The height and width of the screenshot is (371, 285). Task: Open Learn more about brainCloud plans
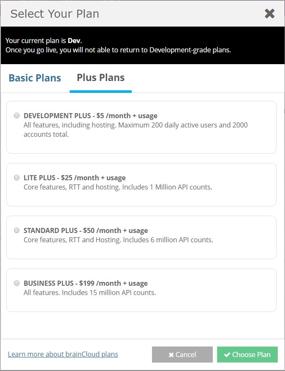(62, 354)
